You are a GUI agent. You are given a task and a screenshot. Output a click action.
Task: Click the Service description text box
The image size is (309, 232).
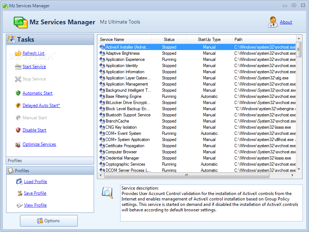point(211,203)
